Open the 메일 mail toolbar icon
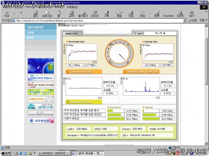This screenshot has height=156, width=209. tap(119, 14)
